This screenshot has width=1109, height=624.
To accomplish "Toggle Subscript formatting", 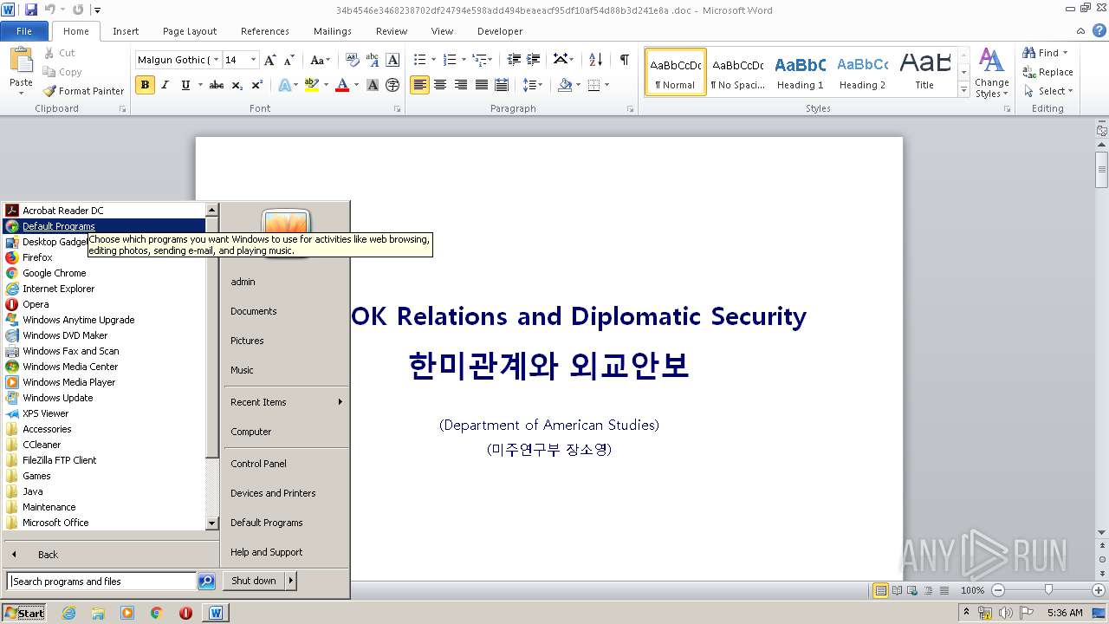I will point(237,85).
